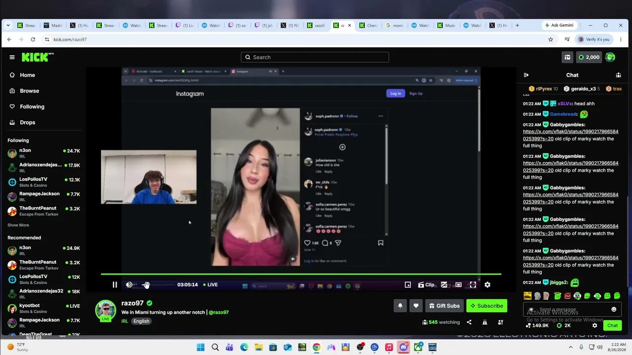Open TheBurntPeanut in the Following list

pyautogui.click(x=43, y=211)
